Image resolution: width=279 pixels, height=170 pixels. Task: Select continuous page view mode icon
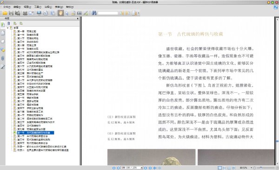click(224, 168)
